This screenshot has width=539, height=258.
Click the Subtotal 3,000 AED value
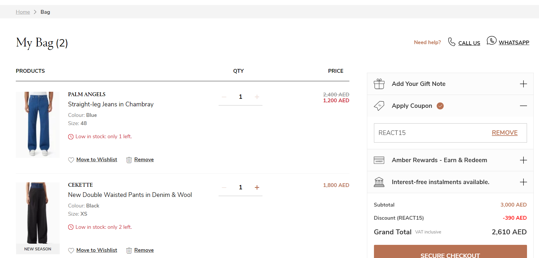click(514, 205)
